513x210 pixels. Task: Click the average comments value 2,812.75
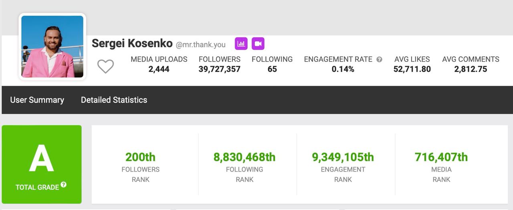tap(471, 69)
